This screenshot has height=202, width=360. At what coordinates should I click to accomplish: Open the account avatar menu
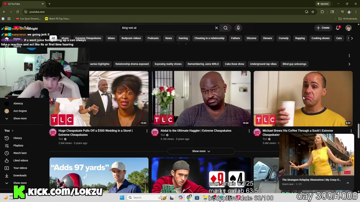pos(348,28)
